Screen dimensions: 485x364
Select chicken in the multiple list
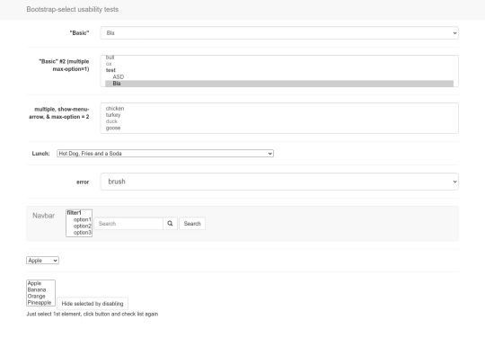point(279,109)
